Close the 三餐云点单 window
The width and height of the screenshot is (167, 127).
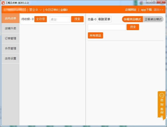click(161, 2)
